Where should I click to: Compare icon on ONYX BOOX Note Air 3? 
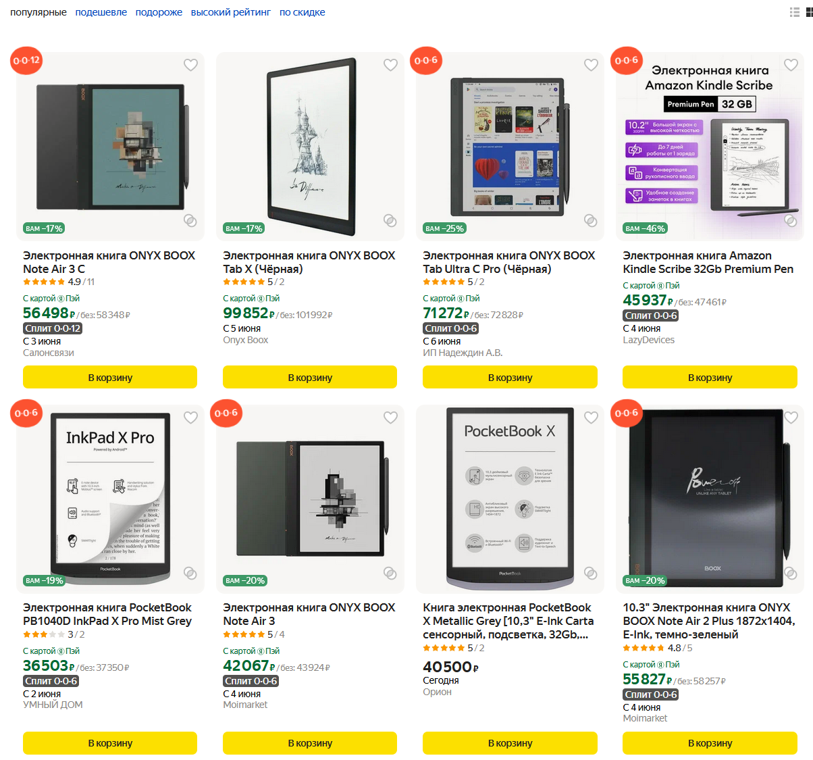[390, 574]
